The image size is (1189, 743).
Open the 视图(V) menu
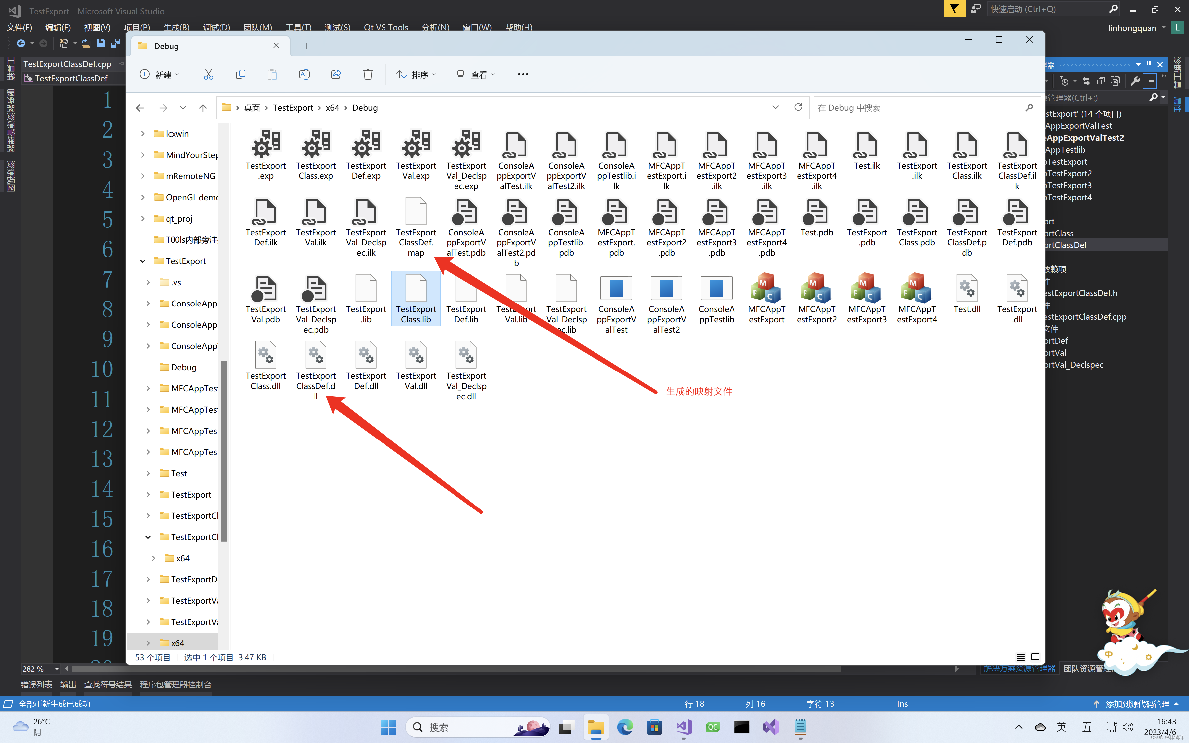pos(97,27)
